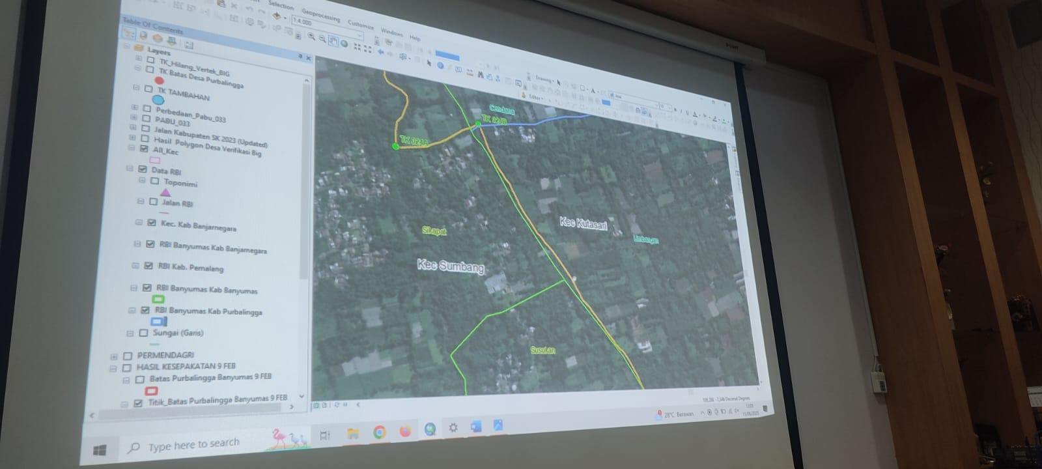Select the Identify tool icon
The image size is (1042, 469).
click(x=440, y=65)
